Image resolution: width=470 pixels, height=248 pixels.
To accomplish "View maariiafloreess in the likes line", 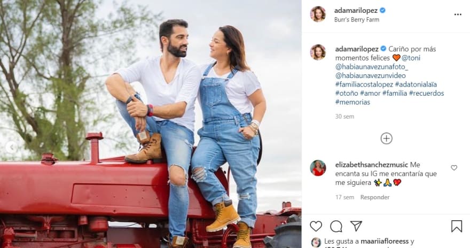I will [384, 241].
